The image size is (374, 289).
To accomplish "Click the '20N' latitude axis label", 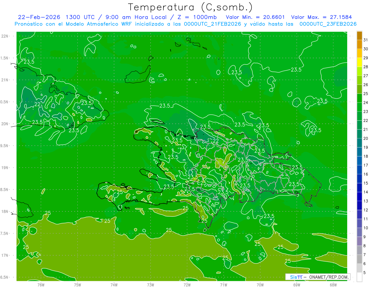I will (x=5, y=124).
